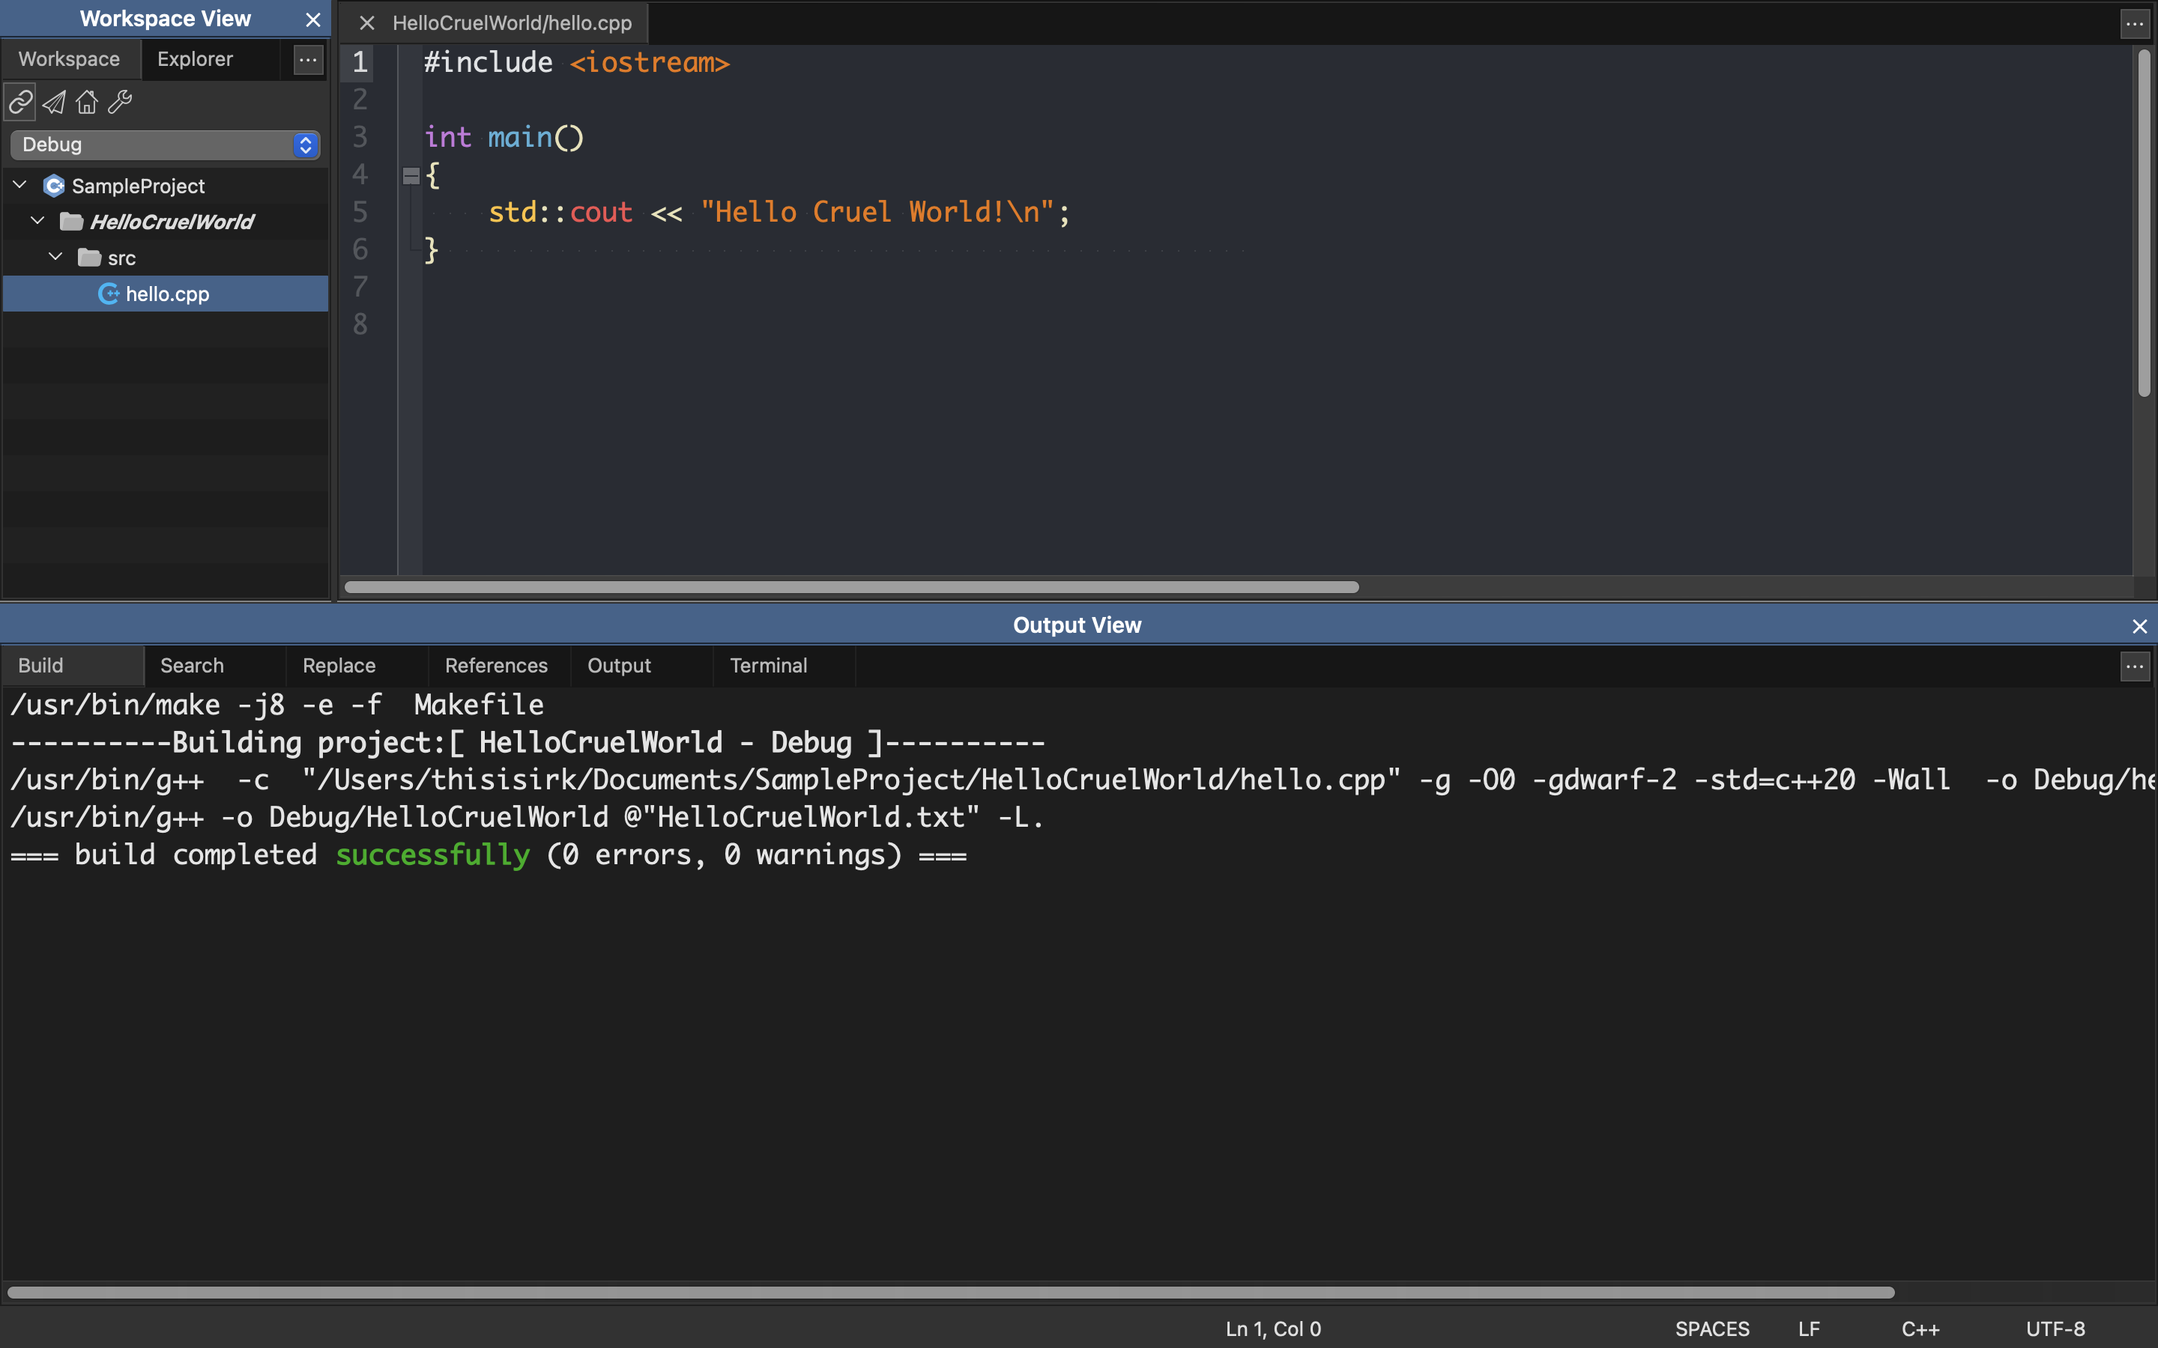Click the editor horizontal scrollbar
The width and height of the screenshot is (2158, 1348).
pos(850,586)
